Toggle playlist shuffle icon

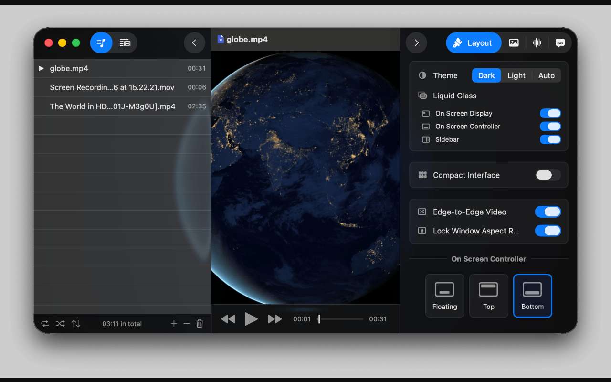tap(60, 324)
